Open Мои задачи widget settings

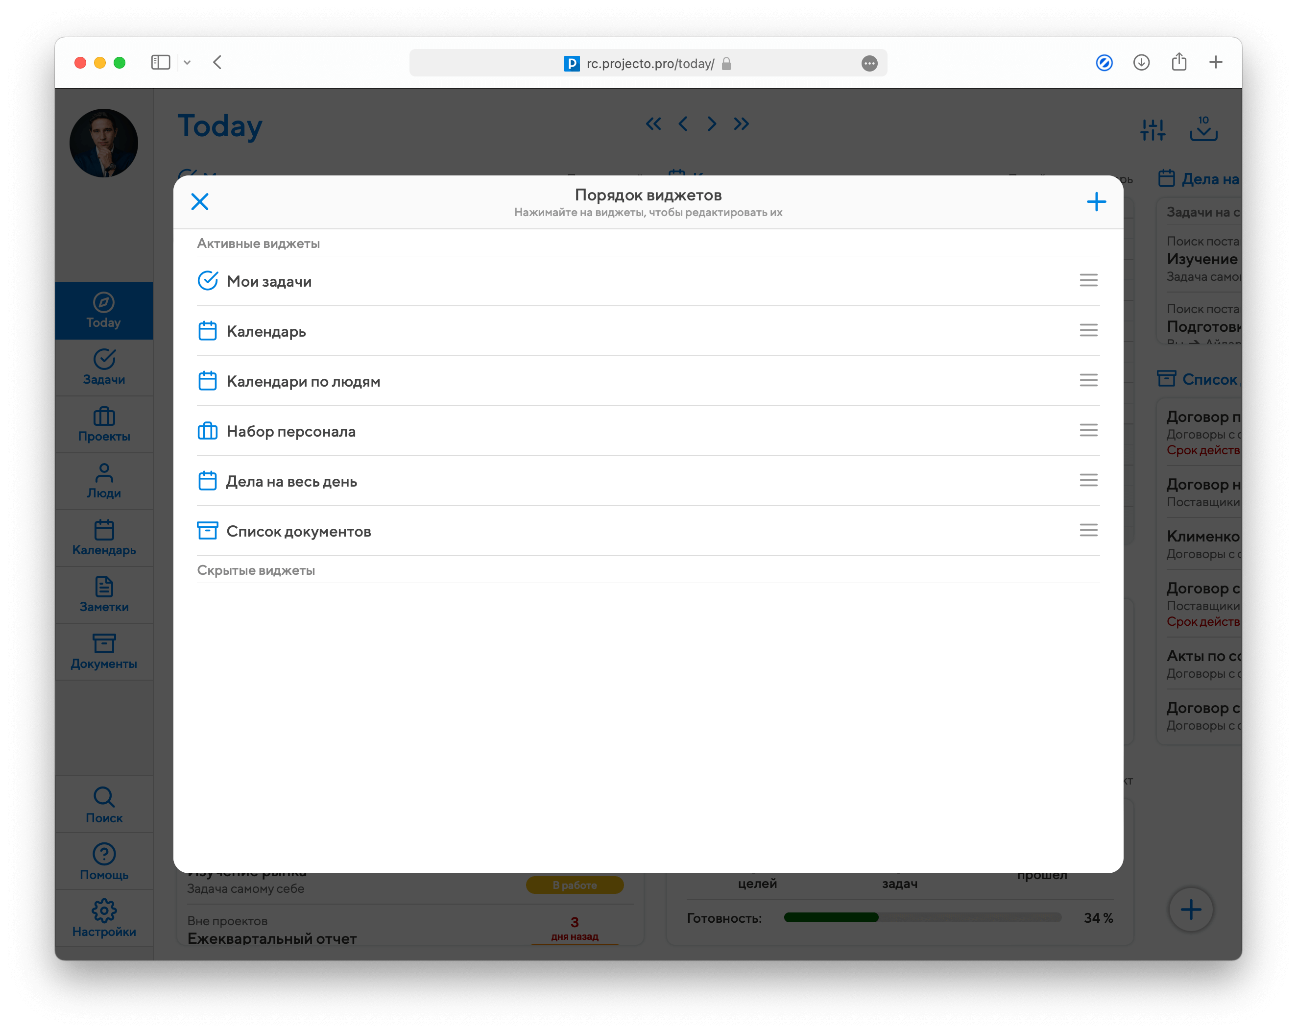tap(269, 282)
